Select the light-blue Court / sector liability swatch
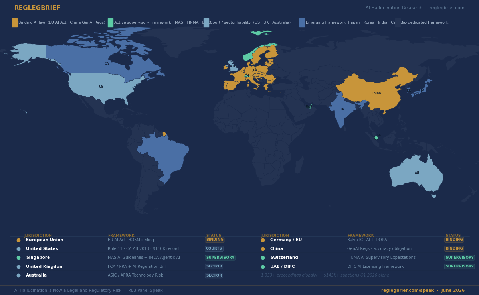Screen dimensions: 479x295 (x=206, y=23)
